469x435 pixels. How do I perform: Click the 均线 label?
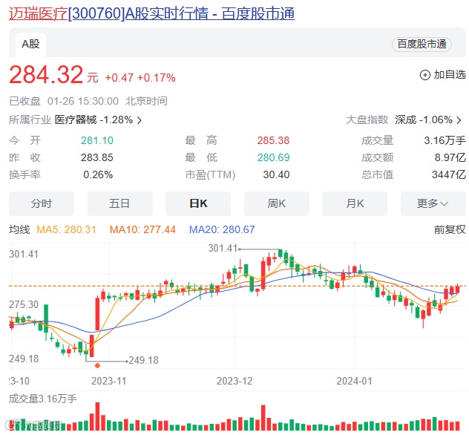[19, 229]
